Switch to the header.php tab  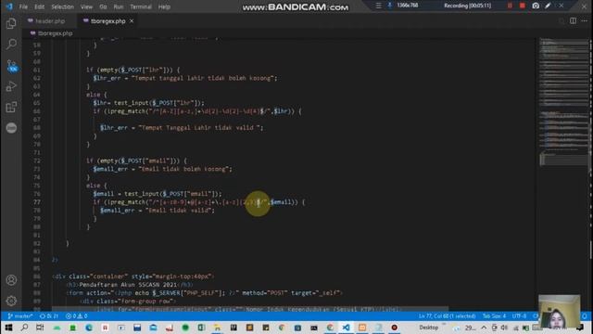pyautogui.click(x=49, y=21)
